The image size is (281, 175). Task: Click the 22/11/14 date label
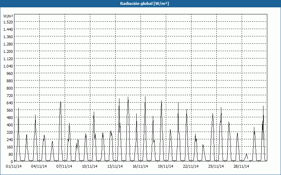coord(191,167)
